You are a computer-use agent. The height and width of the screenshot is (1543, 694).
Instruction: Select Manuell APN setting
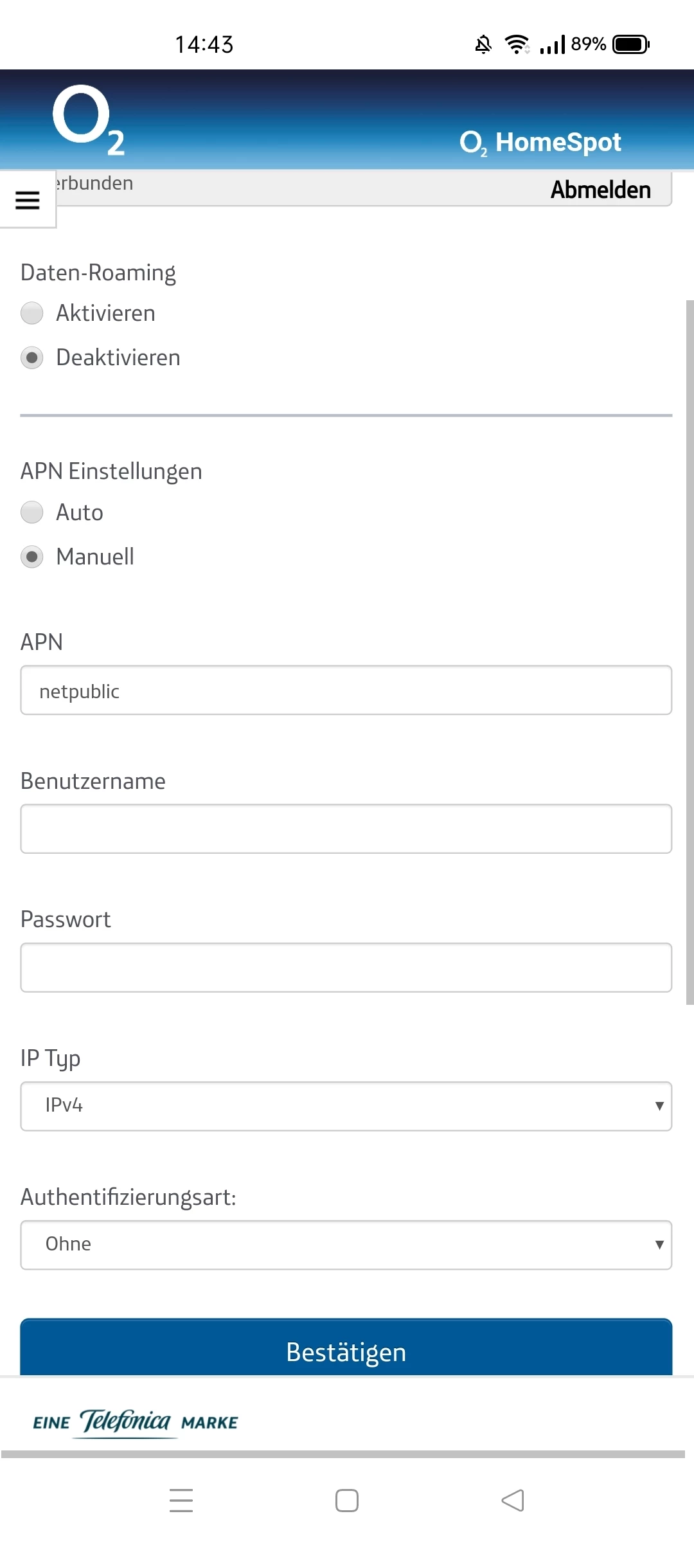[x=32, y=557]
